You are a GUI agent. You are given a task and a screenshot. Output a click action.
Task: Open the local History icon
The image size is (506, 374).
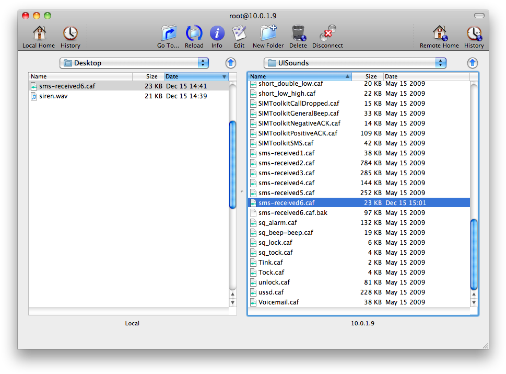(x=70, y=31)
